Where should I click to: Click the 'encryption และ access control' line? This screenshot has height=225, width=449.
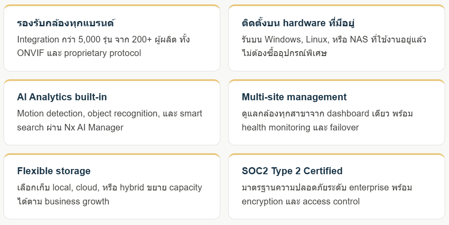(301, 201)
